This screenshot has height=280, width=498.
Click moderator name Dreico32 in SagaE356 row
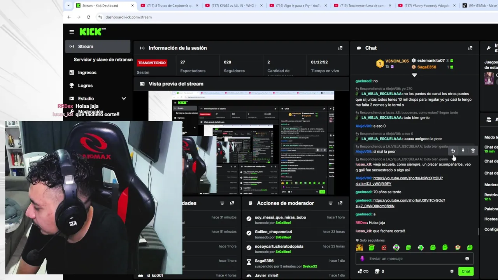[x=309, y=266]
